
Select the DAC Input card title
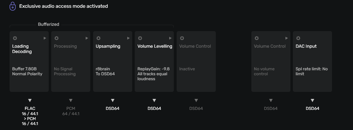tap(306, 46)
